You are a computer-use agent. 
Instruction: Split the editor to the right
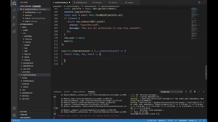click(199, 2)
